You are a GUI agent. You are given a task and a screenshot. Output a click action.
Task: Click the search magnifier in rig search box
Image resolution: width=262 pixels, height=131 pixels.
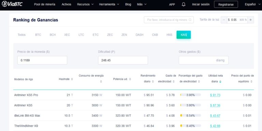pyautogui.click(x=190, y=20)
